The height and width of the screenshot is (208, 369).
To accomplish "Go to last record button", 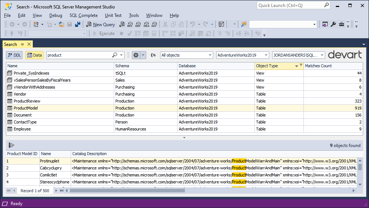I will point(61,191).
